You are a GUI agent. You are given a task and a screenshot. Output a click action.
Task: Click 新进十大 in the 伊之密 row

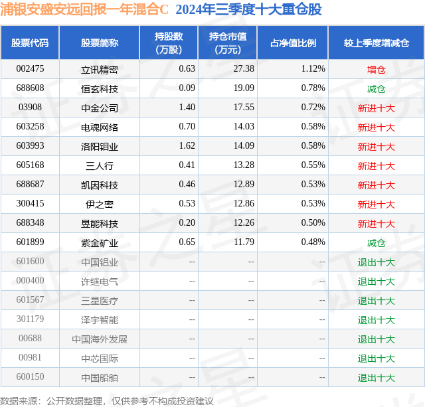(377, 204)
